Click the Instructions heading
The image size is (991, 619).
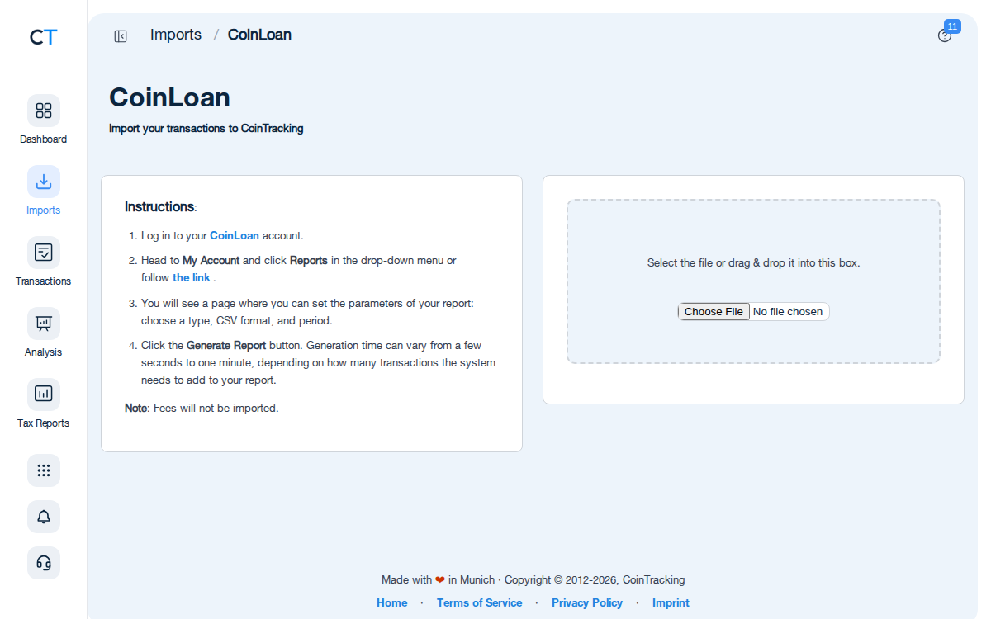160,206
